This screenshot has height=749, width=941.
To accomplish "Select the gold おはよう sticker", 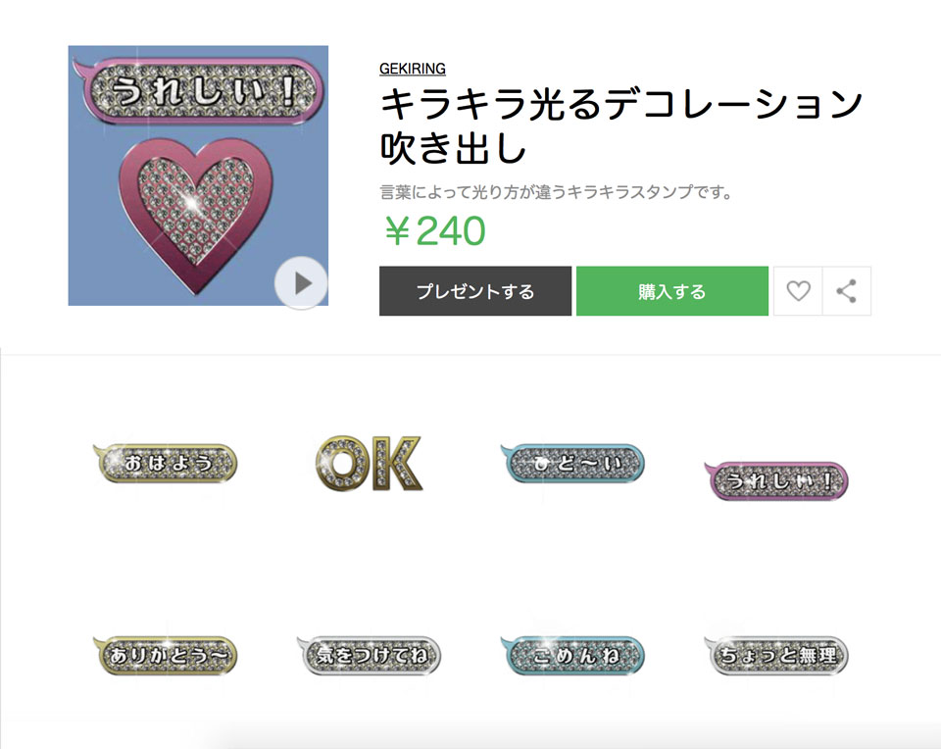I will coord(166,463).
